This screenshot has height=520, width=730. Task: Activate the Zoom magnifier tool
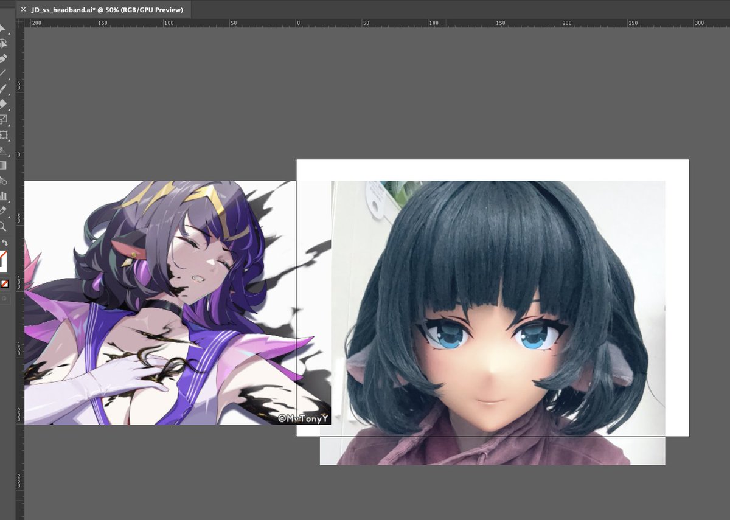[3, 226]
